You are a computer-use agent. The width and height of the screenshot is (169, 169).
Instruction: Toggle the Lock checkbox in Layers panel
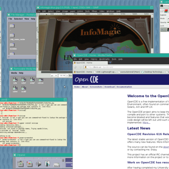pyautogui.click(x=168, y=26)
